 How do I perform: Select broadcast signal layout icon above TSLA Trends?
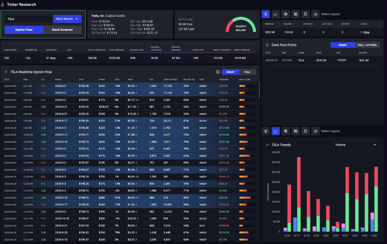(x=286, y=131)
